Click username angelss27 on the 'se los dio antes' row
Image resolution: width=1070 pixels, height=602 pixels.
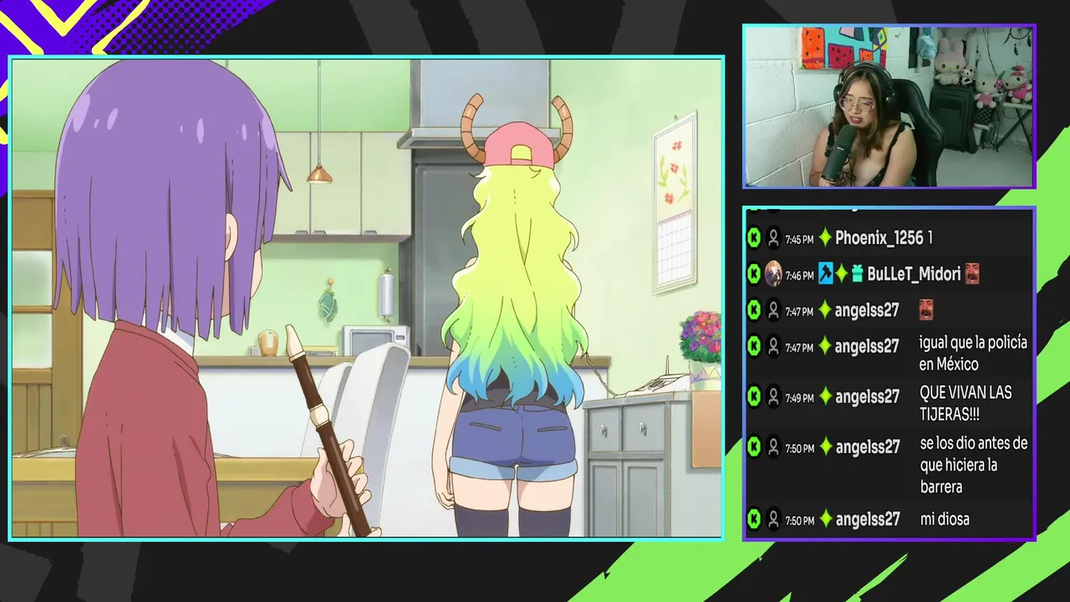867,447
